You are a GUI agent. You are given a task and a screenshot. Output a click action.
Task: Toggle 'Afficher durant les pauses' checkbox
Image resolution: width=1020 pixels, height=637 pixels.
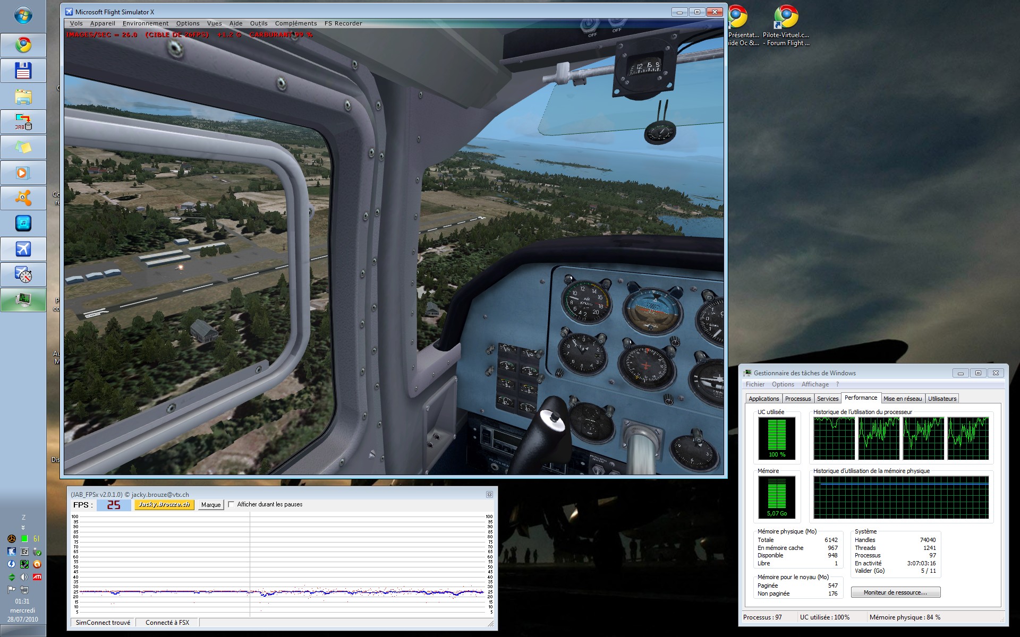tap(231, 504)
